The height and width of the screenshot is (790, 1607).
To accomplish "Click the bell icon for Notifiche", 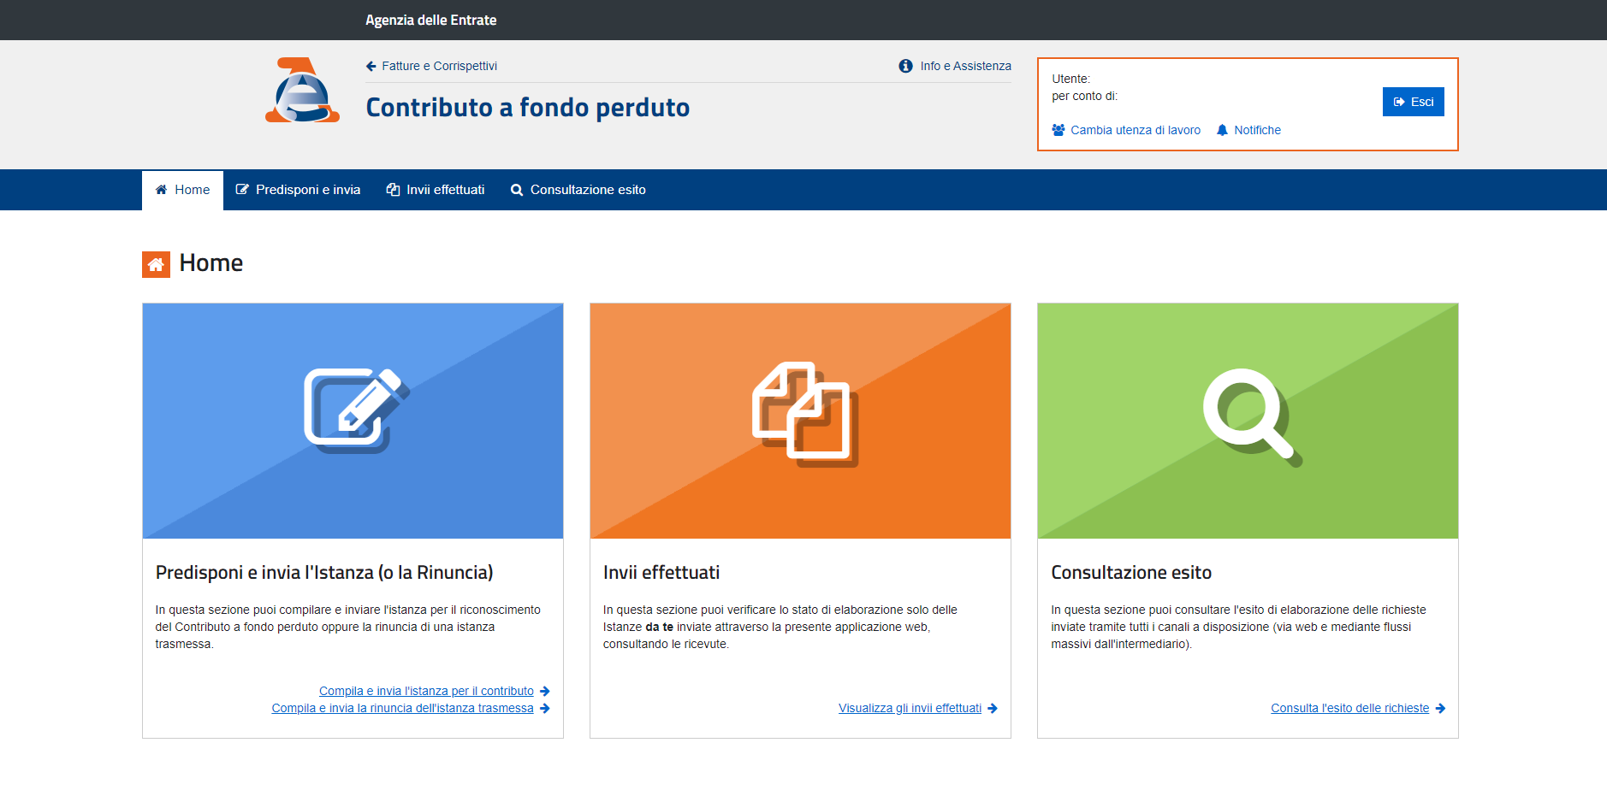I will [x=1222, y=130].
